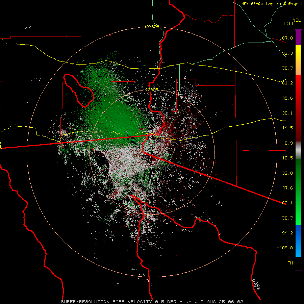Image resolution: width=304 pixels, height=304 pixels.
Task: Select the 14.5 velocity scale value
Action: 287,128
